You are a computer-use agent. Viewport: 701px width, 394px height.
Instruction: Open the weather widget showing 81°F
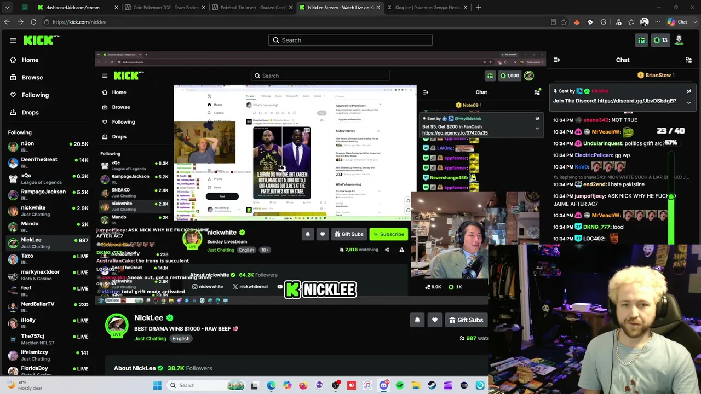[25, 385]
